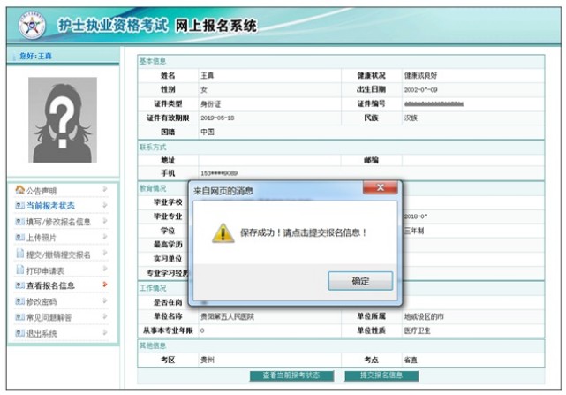Click the icon beside 上传照片
The width and height of the screenshot is (566, 395).
click(19, 238)
